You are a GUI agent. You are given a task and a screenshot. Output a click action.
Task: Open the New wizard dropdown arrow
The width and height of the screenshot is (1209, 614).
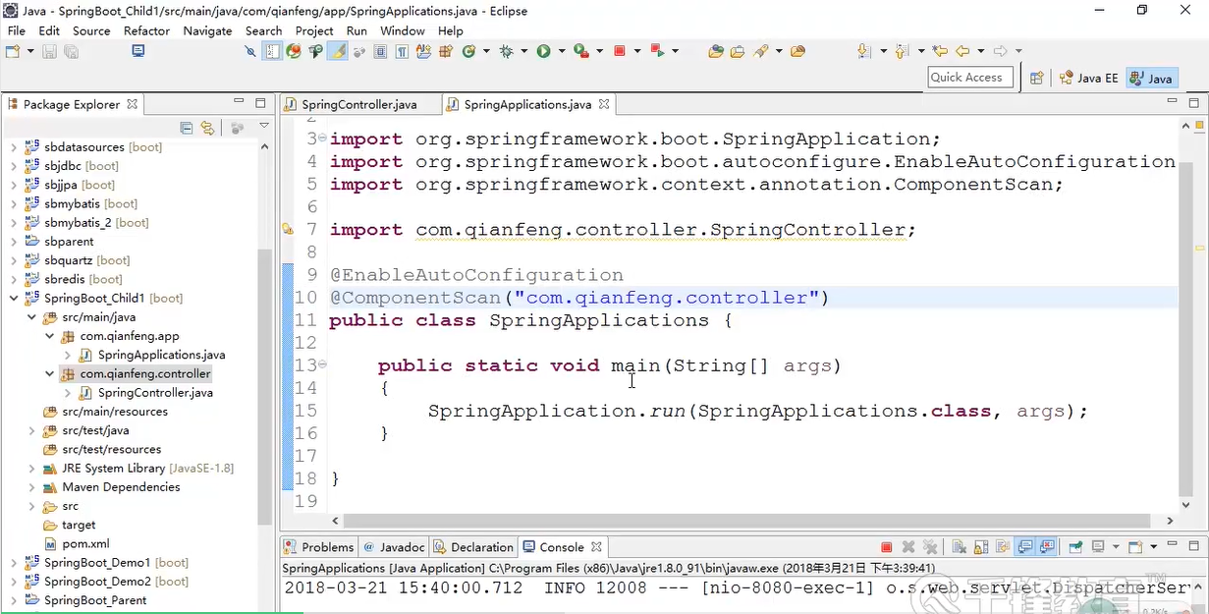tap(30, 51)
